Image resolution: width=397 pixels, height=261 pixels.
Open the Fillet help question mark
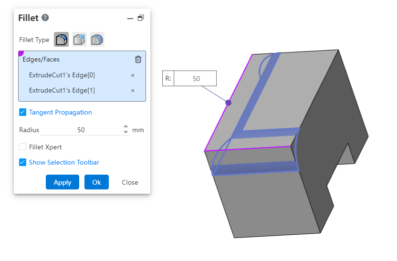pos(45,18)
